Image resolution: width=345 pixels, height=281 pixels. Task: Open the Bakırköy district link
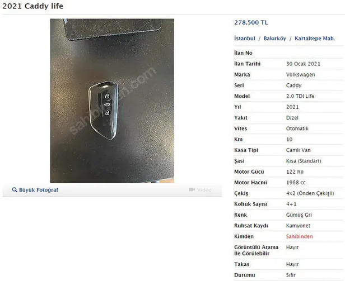pyautogui.click(x=275, y=39)
